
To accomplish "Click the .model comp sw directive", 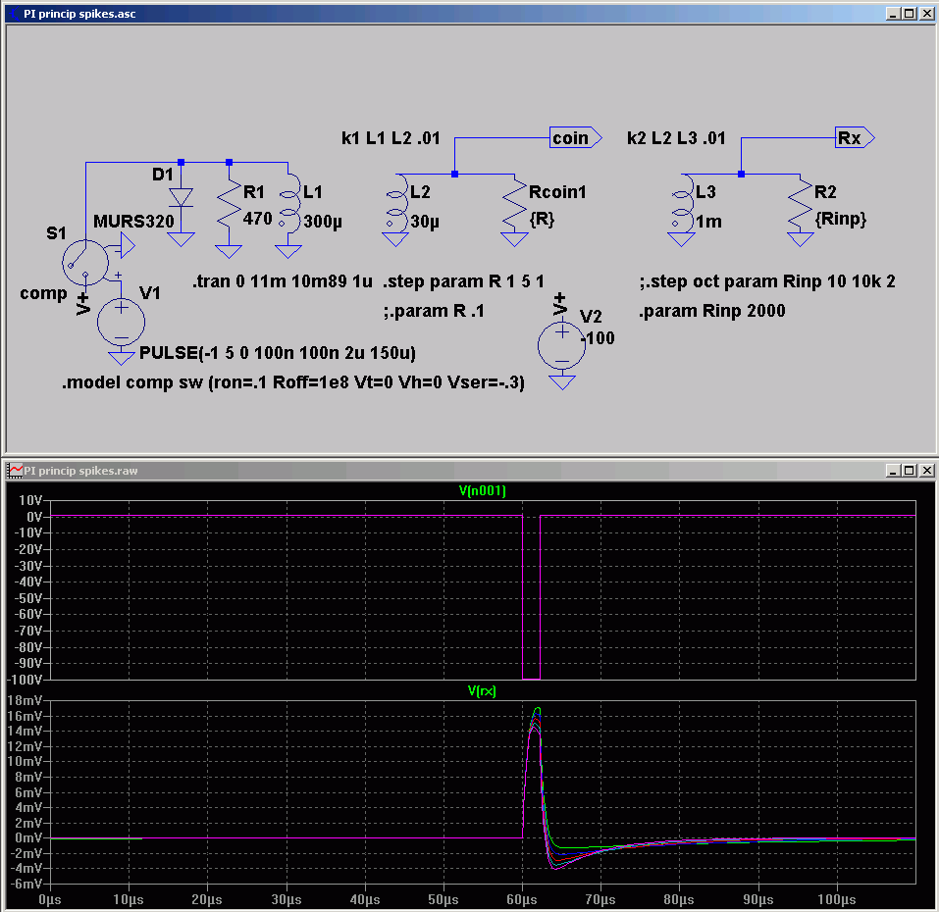I will (x=292, y=384).
